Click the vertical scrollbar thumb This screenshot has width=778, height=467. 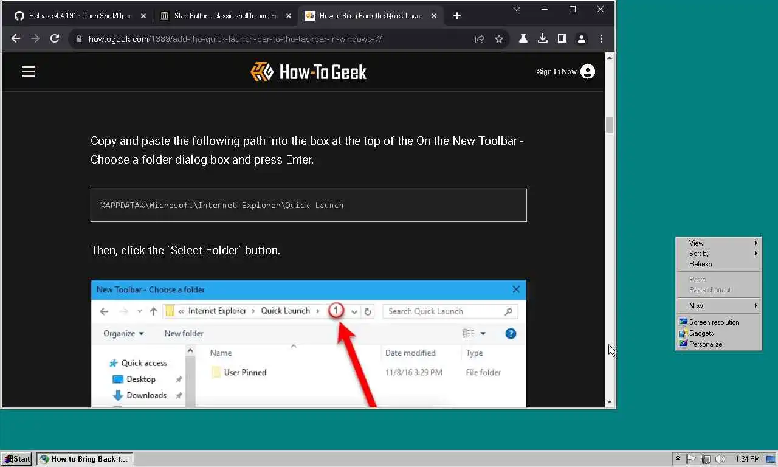pos(610,124)
